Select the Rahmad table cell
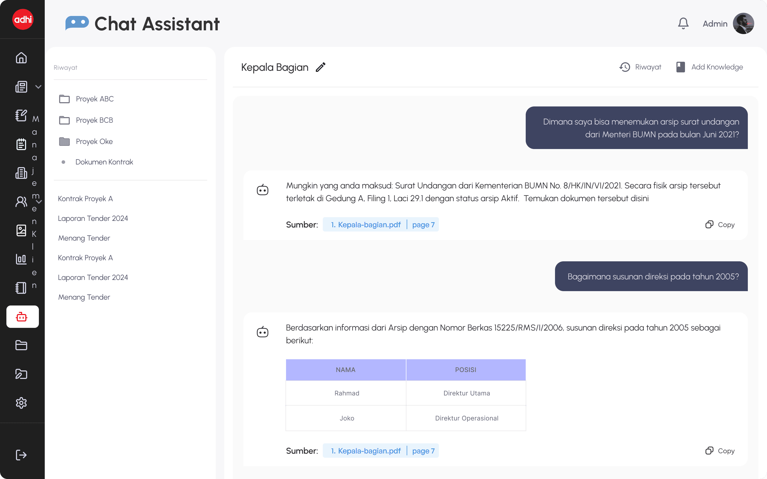 pos(346,393)
